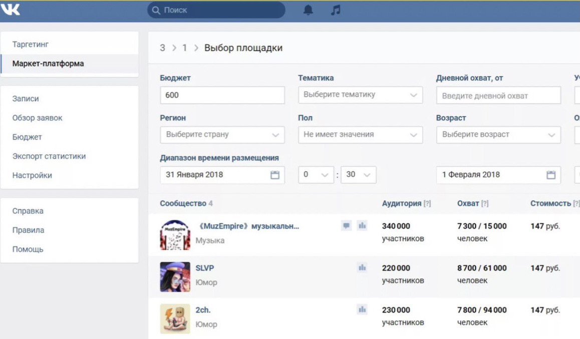The height and width of the screenshot is (339, 580).
Task: Click the Музыка category under MuzEmpire
Action: point(210,240)
